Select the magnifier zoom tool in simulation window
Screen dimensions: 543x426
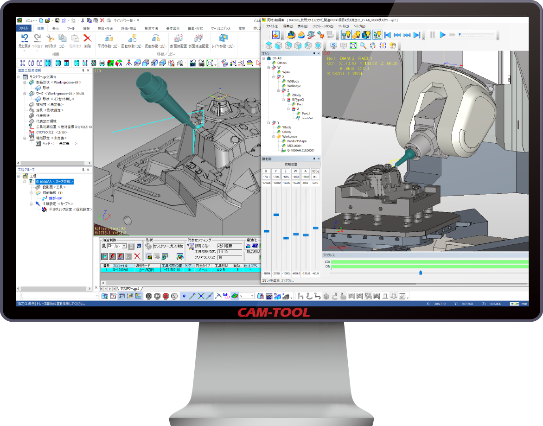[362, 45]
